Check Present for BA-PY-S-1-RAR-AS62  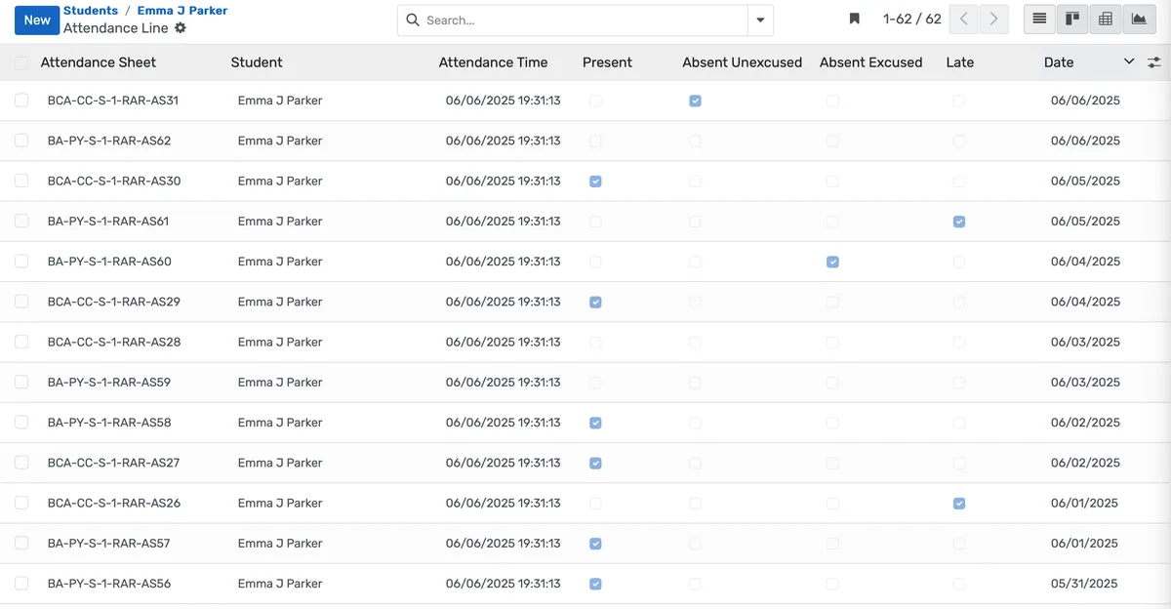click(x=595, y=141)
